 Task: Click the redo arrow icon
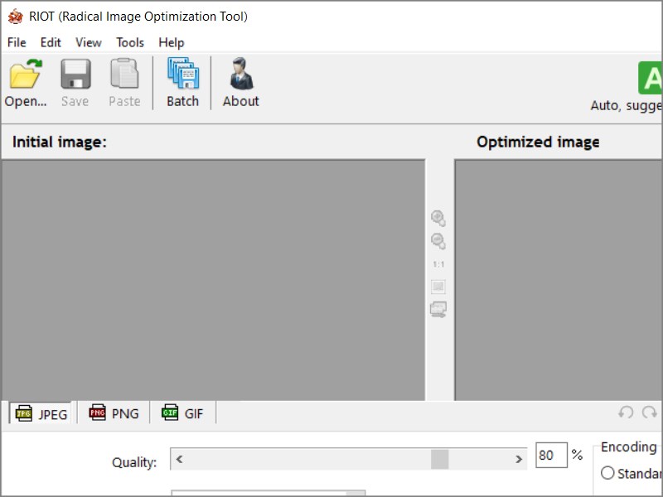(x=650, y=412)
